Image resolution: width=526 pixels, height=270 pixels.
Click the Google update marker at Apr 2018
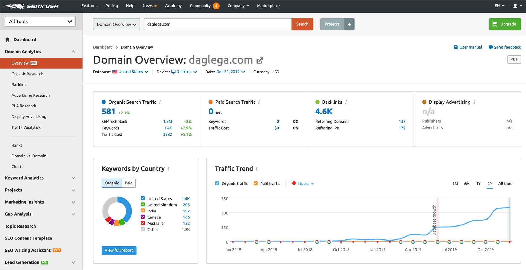pos(269,242)
